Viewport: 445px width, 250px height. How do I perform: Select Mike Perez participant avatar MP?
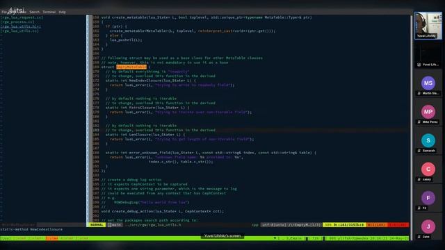pyautogui.click(x=428, y=112)
